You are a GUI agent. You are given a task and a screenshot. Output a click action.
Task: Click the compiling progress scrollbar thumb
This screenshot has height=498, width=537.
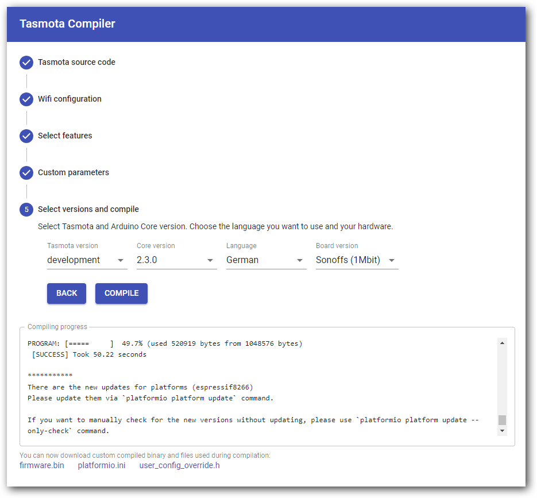[x=502, y=420]
